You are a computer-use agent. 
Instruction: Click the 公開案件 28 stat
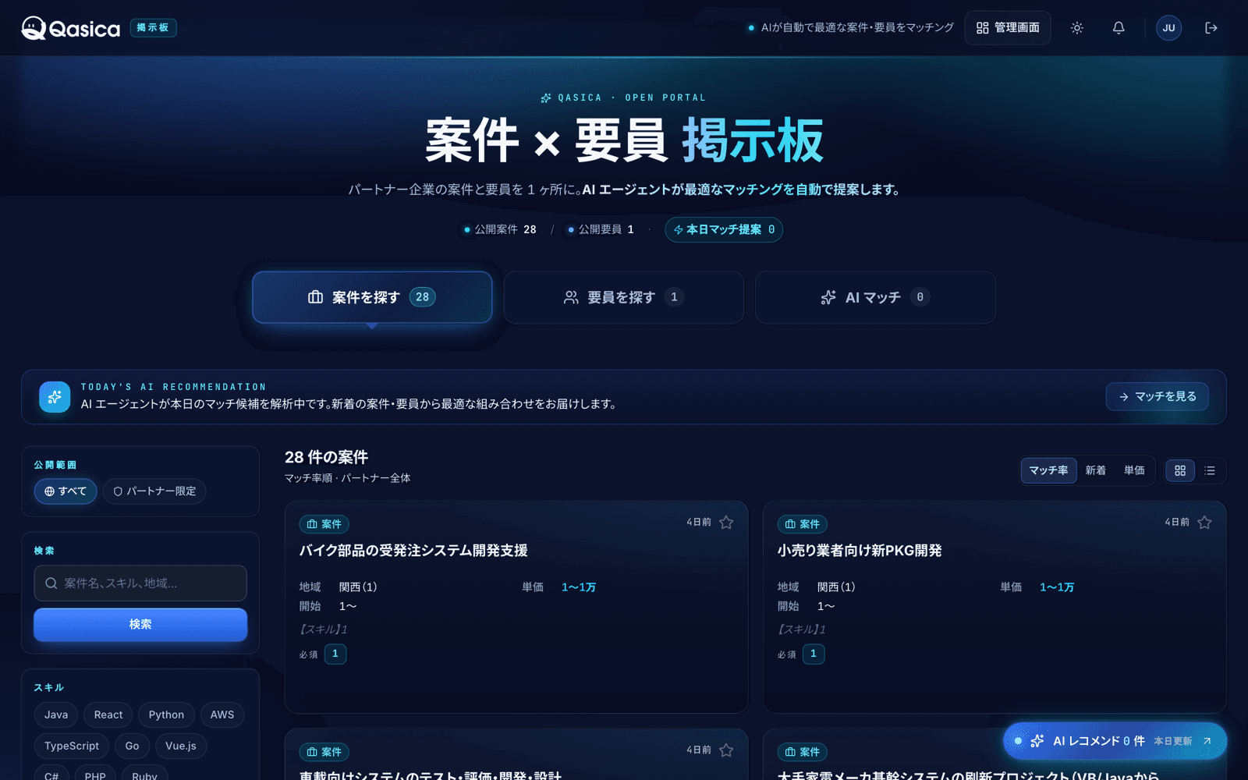[500, 229]
